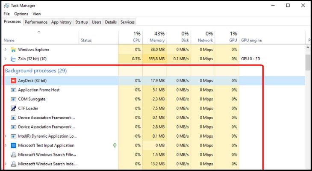Expand the Zalo (32 bit) process group
Image resolution: width=312 pixels, height=171 pixels.
[x=6, y=59]
